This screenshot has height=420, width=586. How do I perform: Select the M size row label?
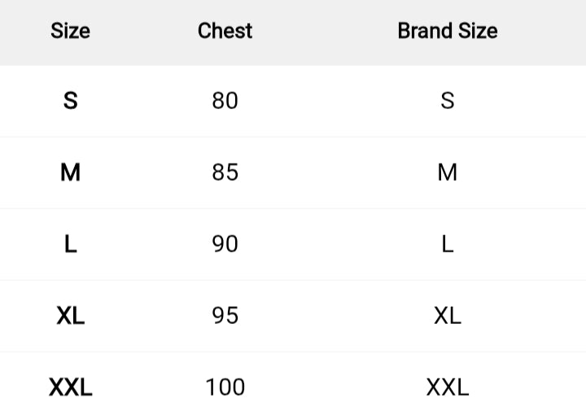point(70,173)
